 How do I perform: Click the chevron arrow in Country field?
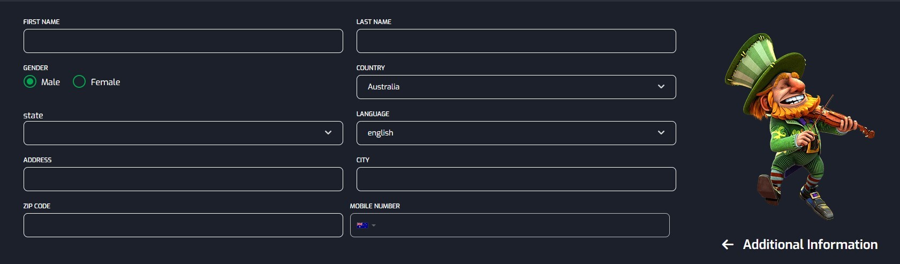tap(661, 87)
